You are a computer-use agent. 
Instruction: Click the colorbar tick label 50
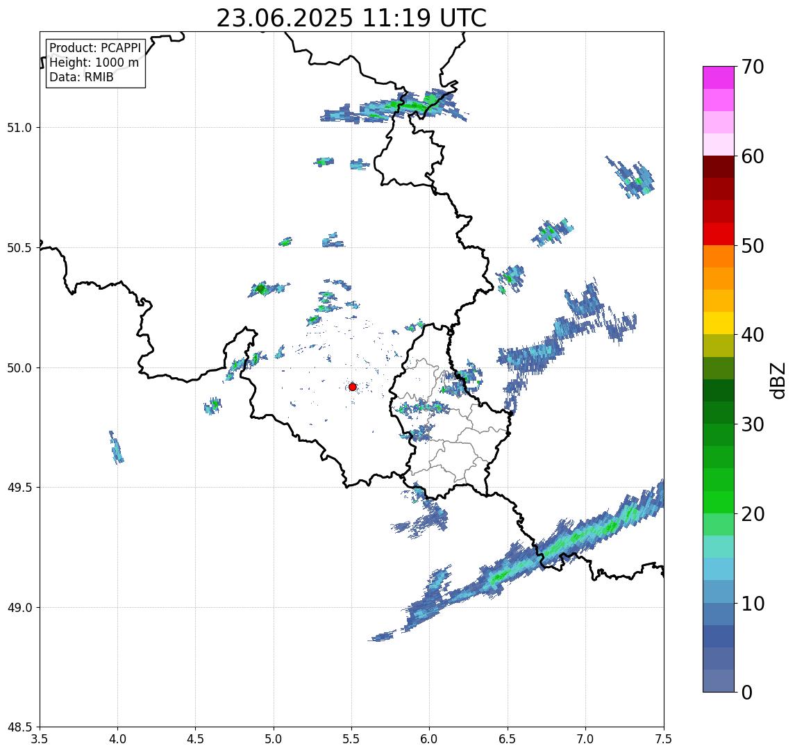pyautogui.click(x=753, y=246)
